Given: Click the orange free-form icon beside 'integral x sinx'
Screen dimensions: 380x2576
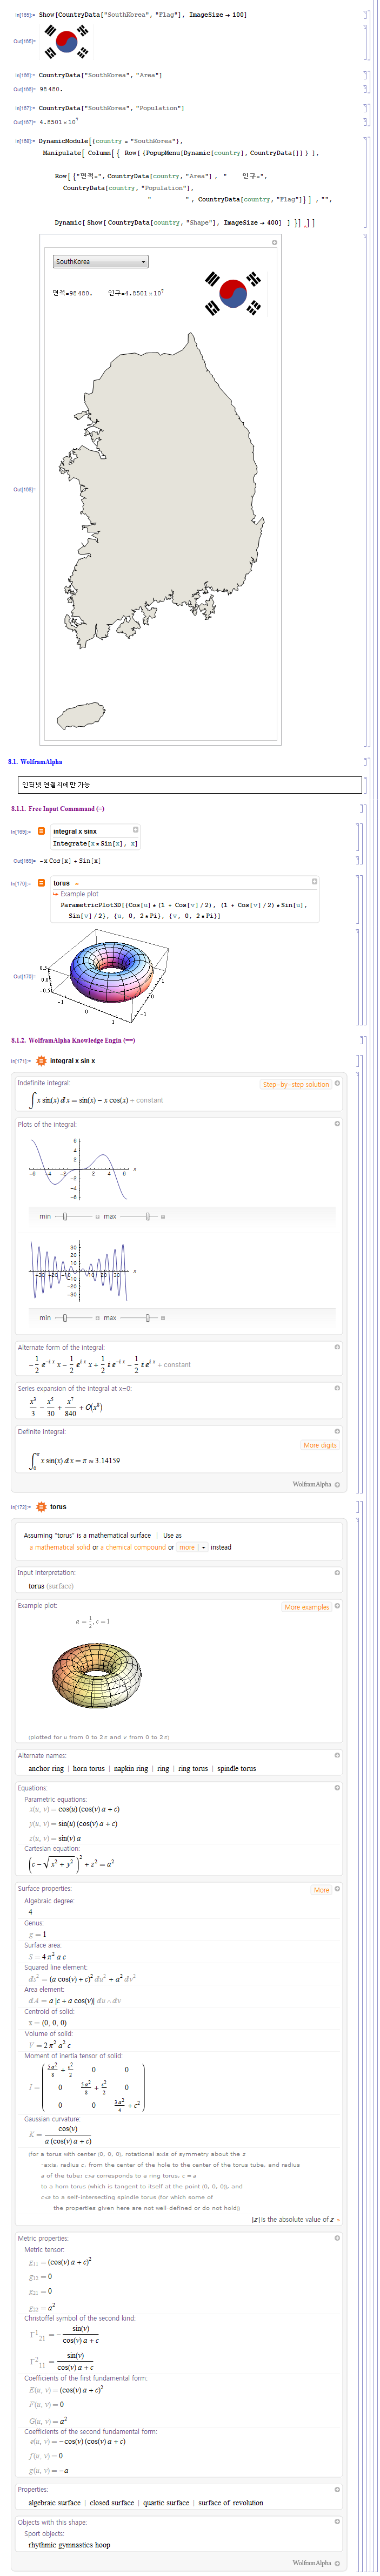Looking at the screenshot, I should click(x=41, y=831).
